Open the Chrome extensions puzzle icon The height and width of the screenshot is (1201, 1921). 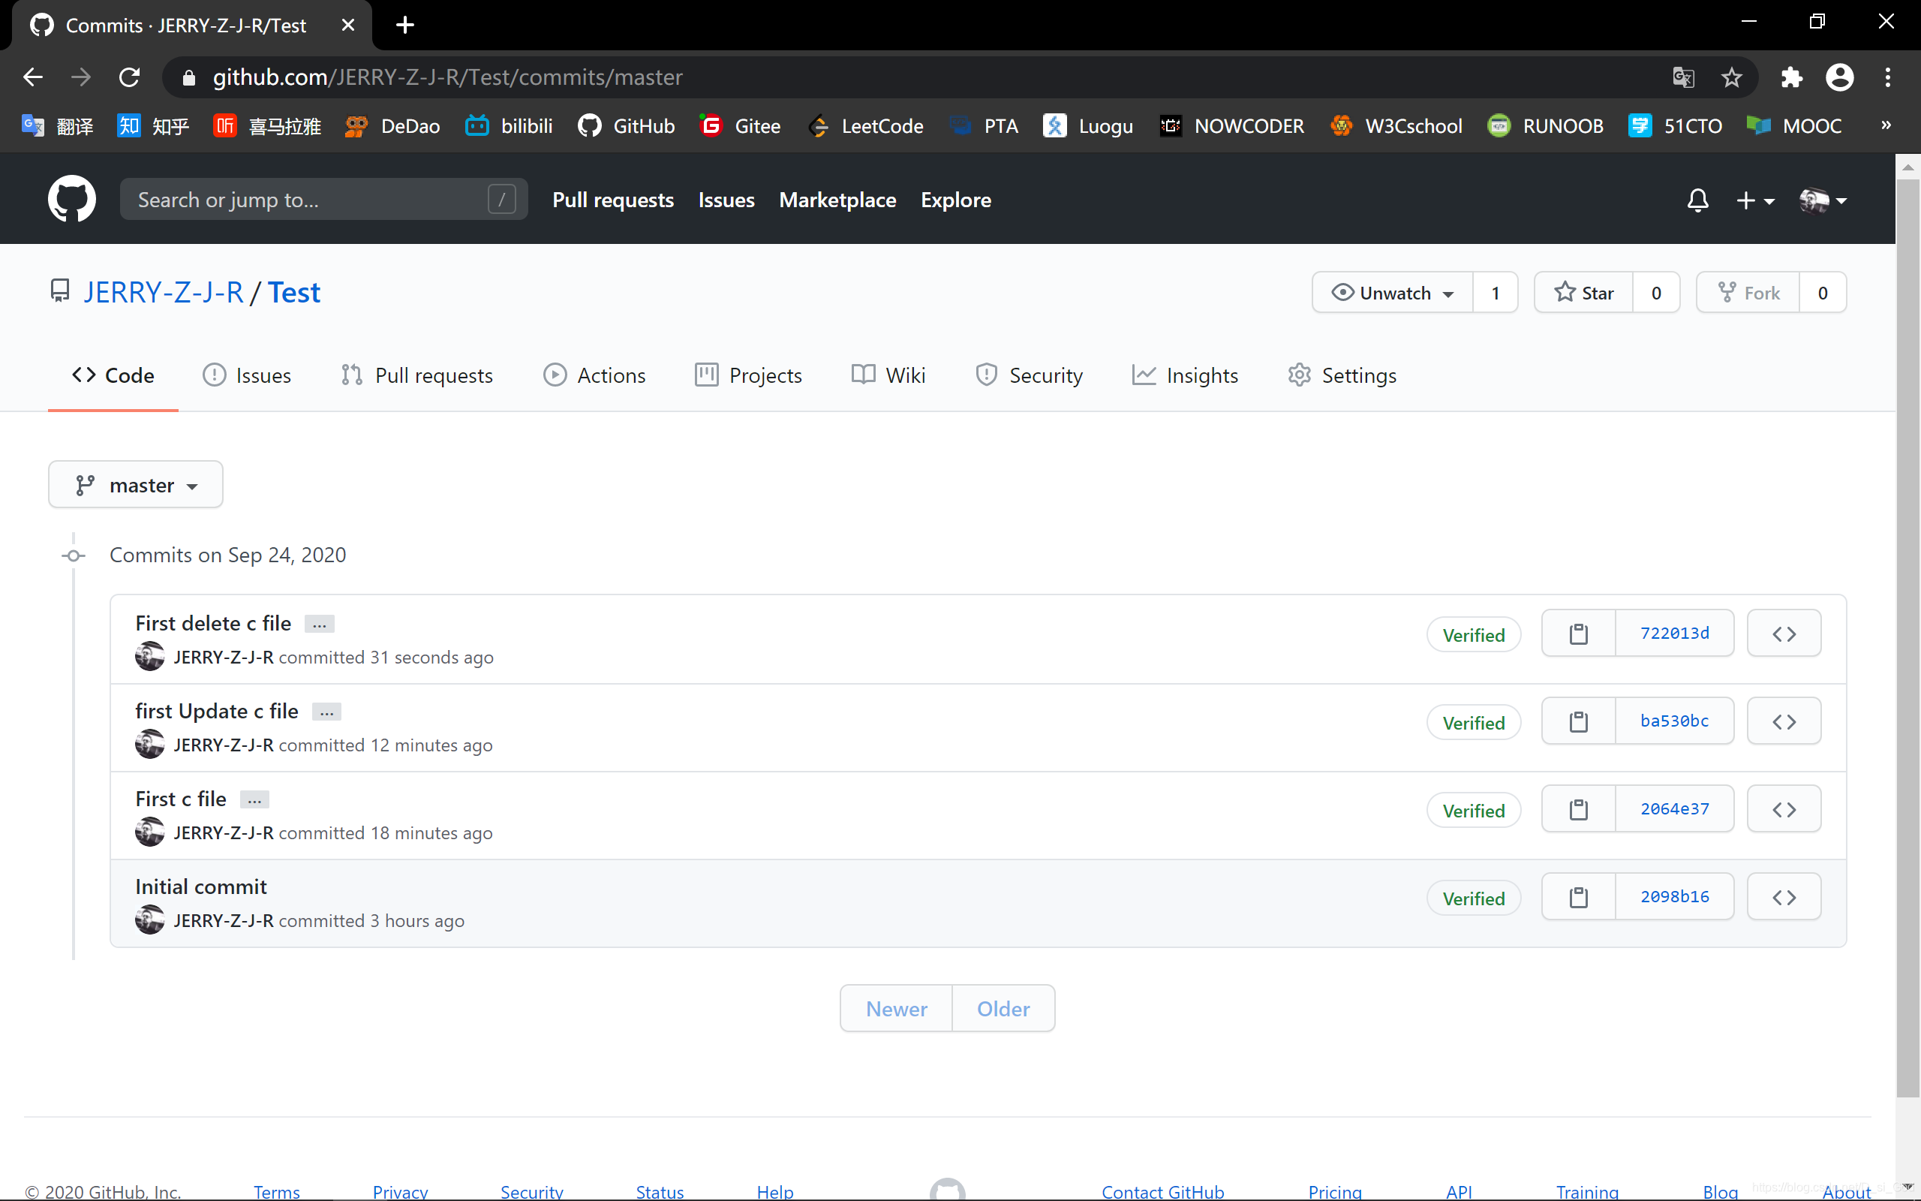[x=1791, y=77]
